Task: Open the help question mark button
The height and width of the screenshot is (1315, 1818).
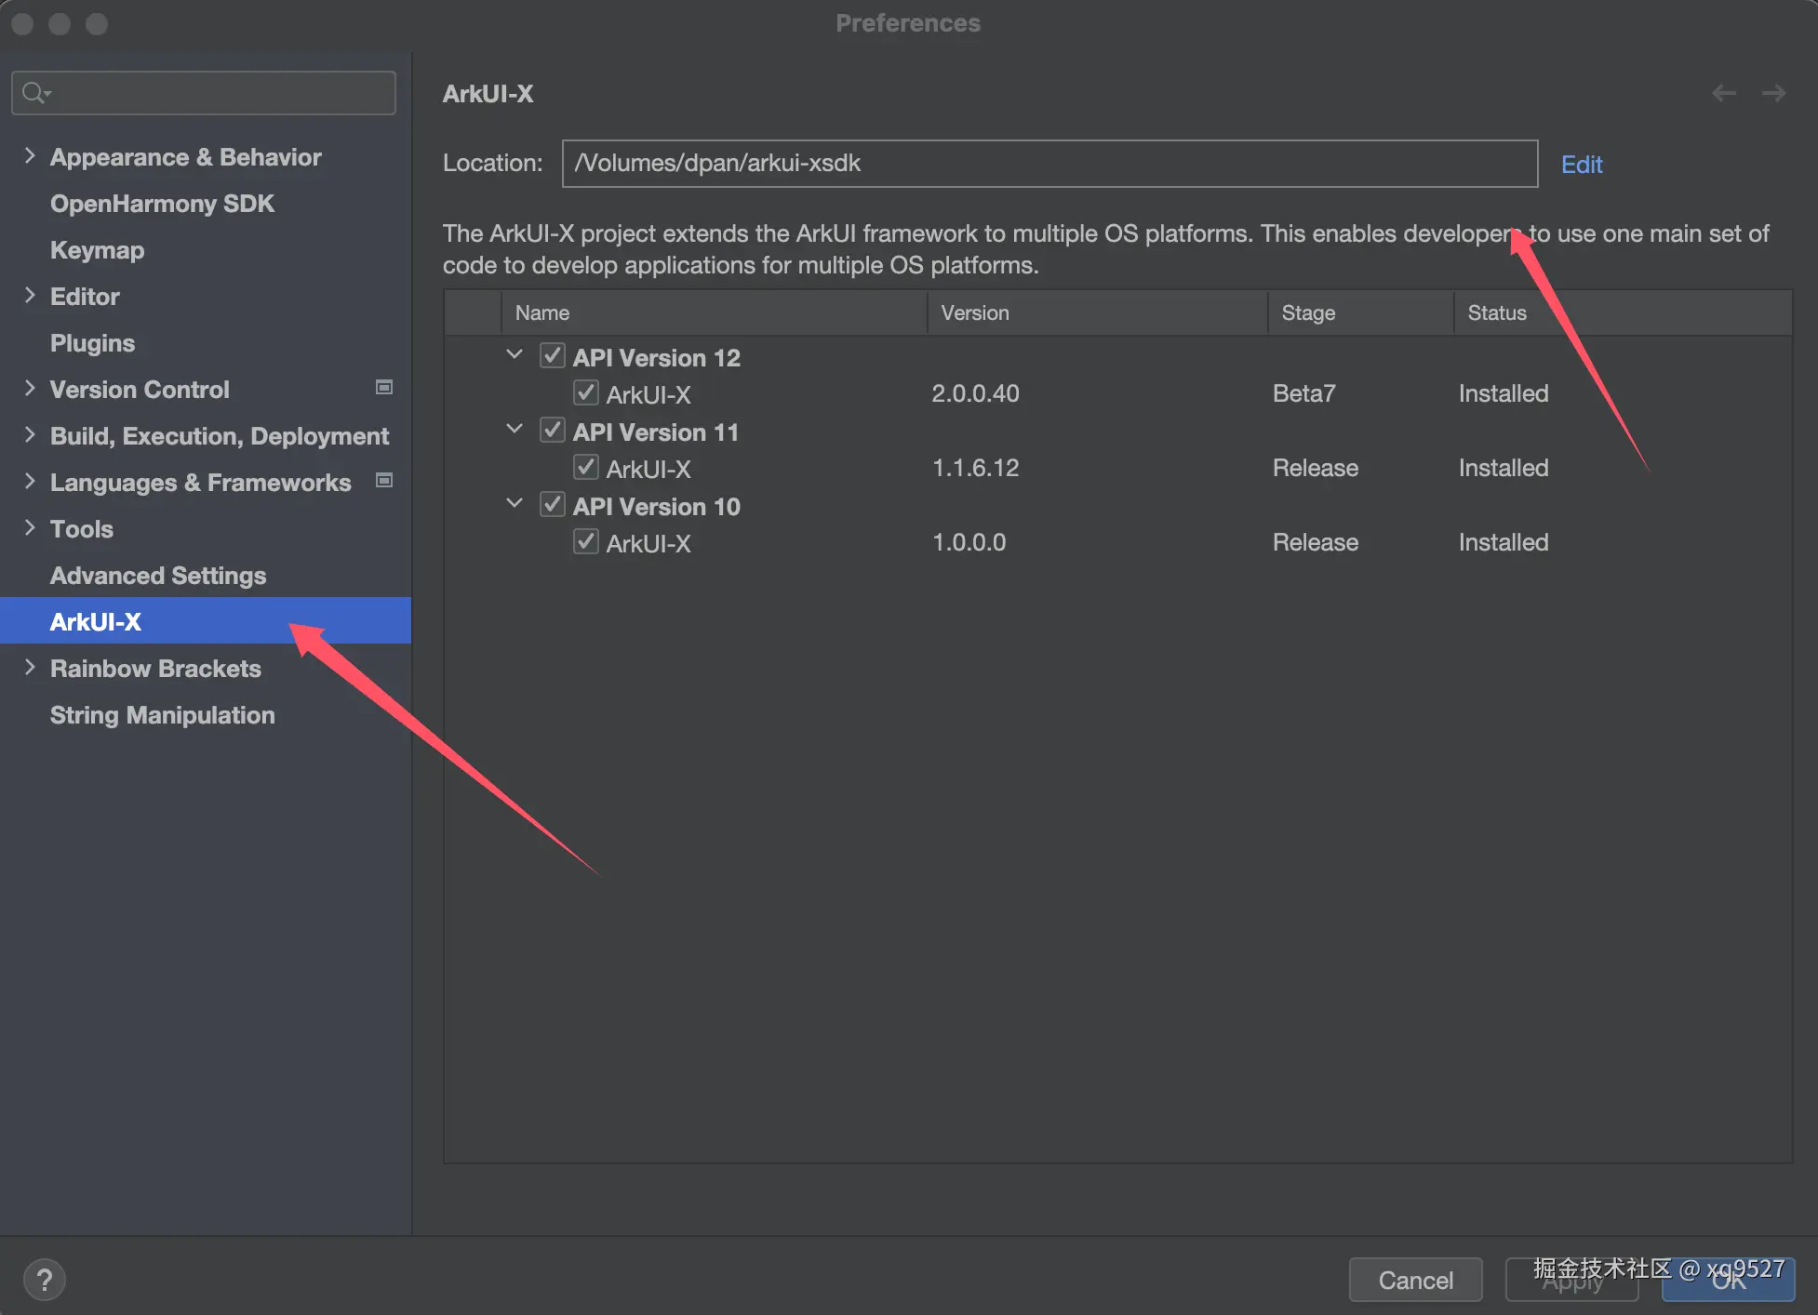Action: 44,1280
